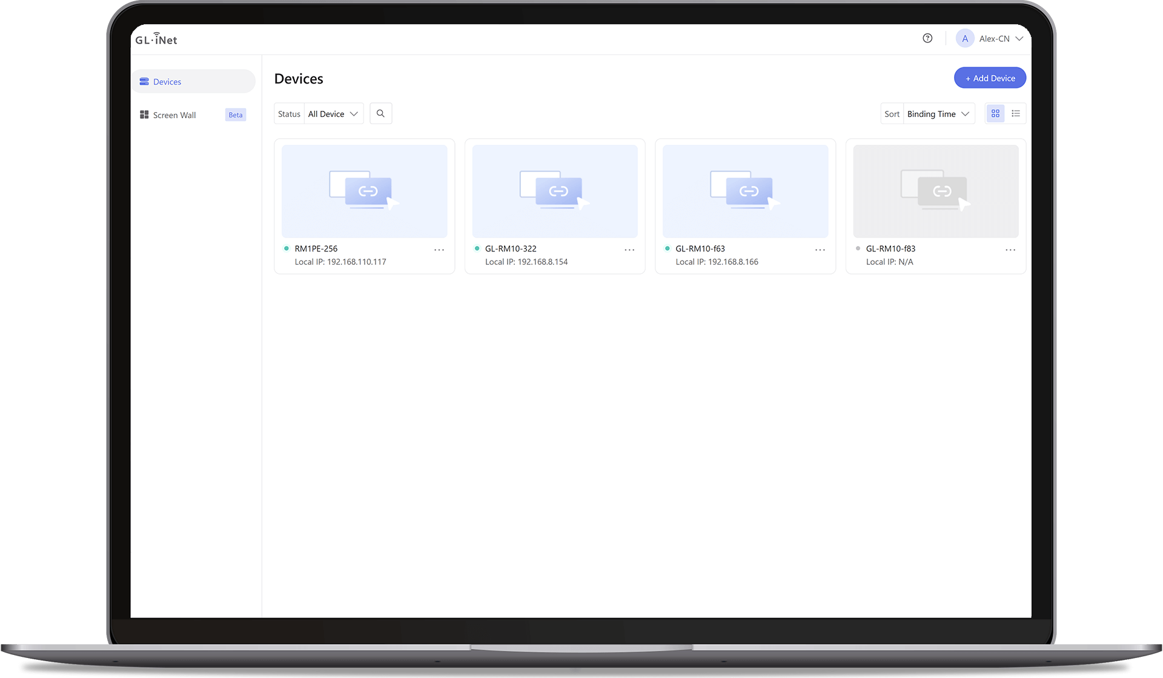Open the help icon in the header

click(x=927, y=38)
